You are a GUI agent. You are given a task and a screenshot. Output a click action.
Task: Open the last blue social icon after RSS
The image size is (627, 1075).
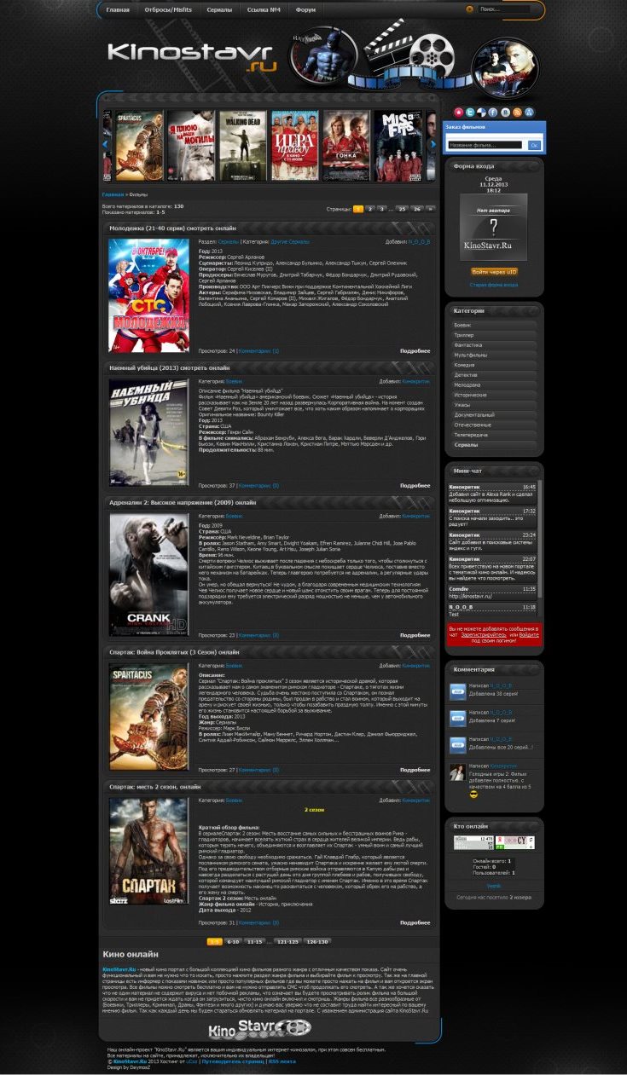(529, 113)
